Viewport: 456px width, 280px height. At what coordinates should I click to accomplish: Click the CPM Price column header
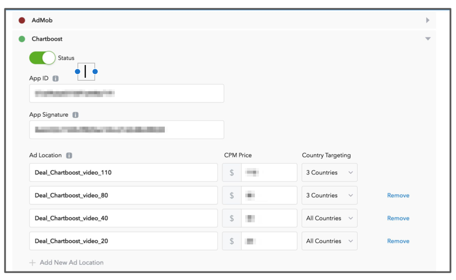(238, 155)
